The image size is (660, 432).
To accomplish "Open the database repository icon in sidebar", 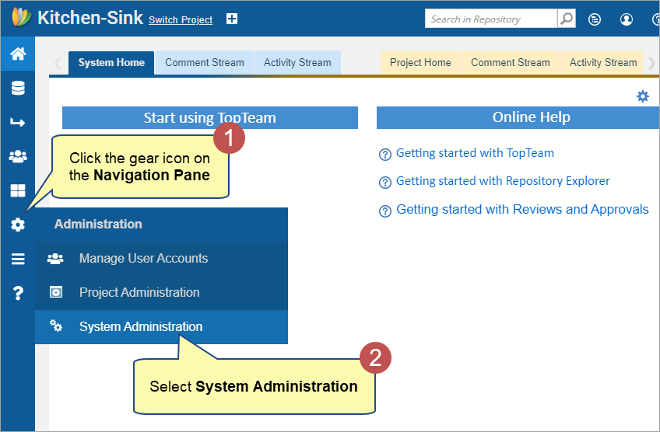I will pos(18,88).
